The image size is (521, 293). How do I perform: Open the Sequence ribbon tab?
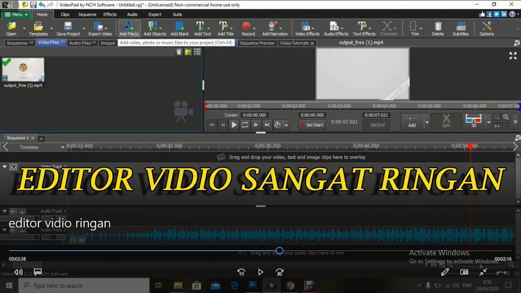pyautogui.click(x=87, y=14)
